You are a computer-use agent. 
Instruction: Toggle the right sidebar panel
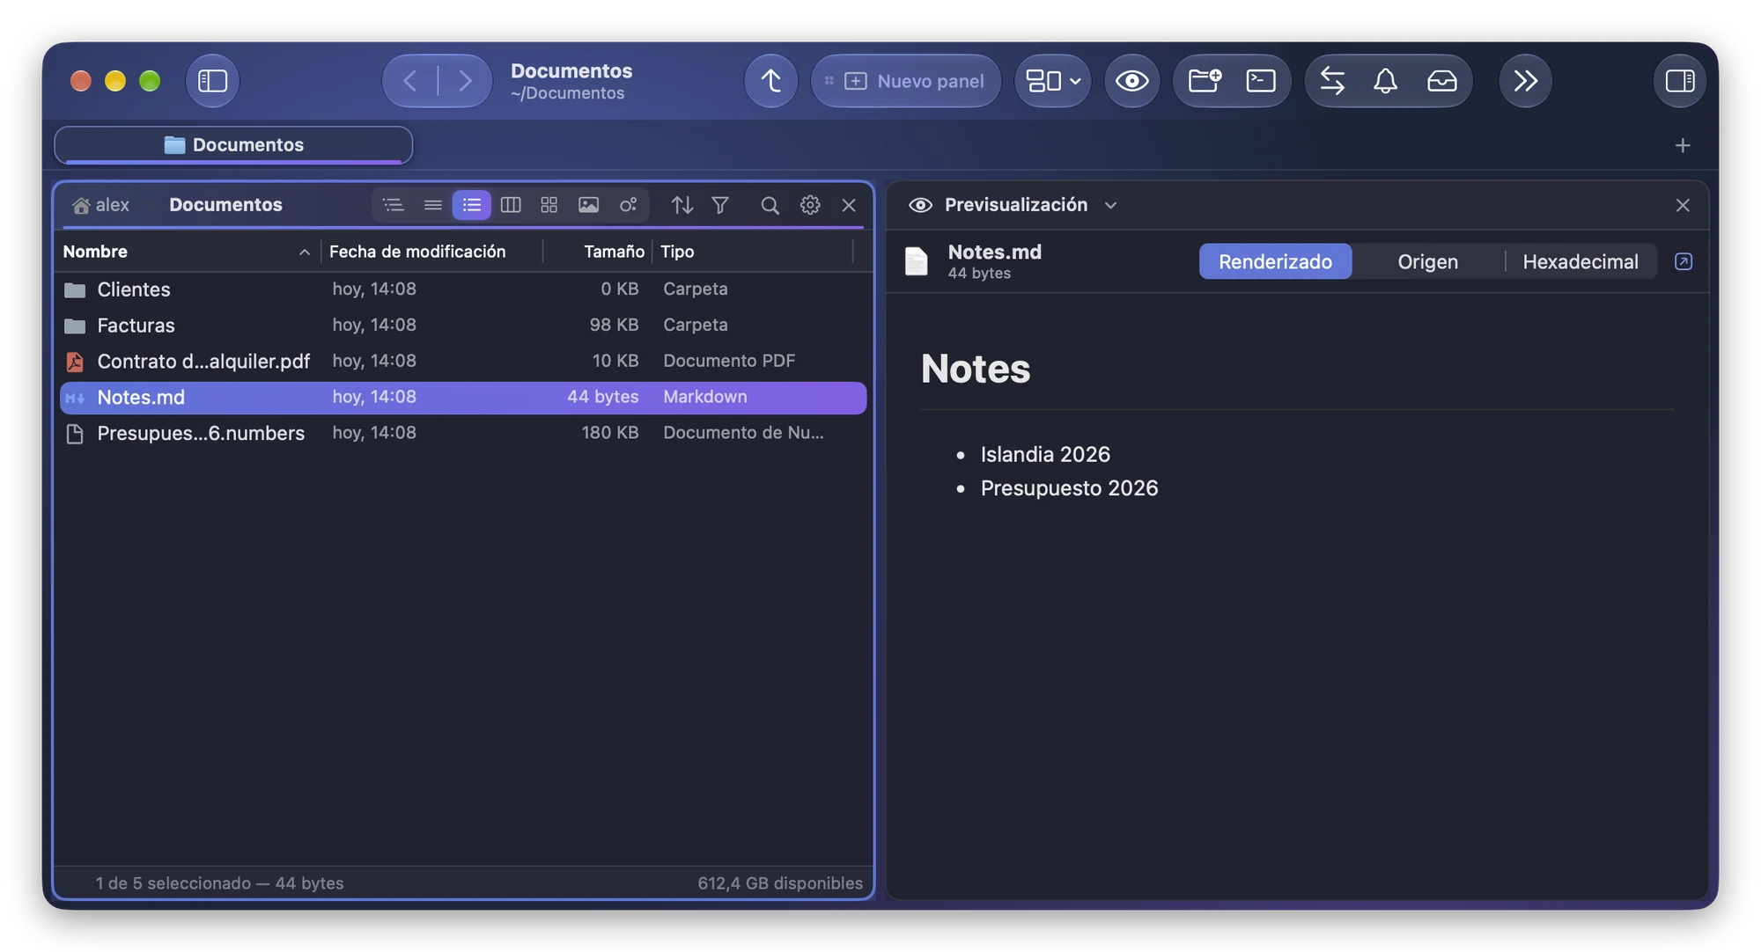coord(1679,81)
